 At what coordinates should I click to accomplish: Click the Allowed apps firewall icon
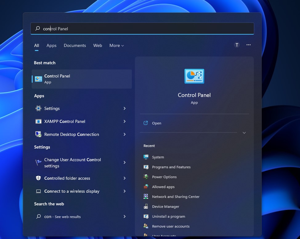tap(146, 187)
